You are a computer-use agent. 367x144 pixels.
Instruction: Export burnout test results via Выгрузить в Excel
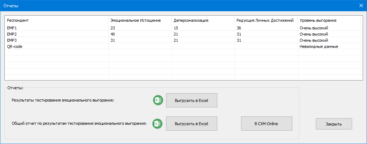(192, 100)
